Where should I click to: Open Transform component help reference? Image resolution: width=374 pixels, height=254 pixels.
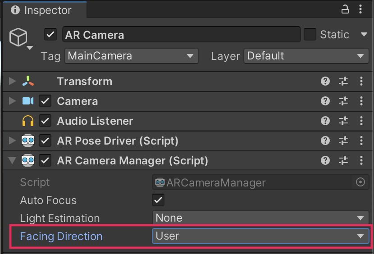[325, 82]
